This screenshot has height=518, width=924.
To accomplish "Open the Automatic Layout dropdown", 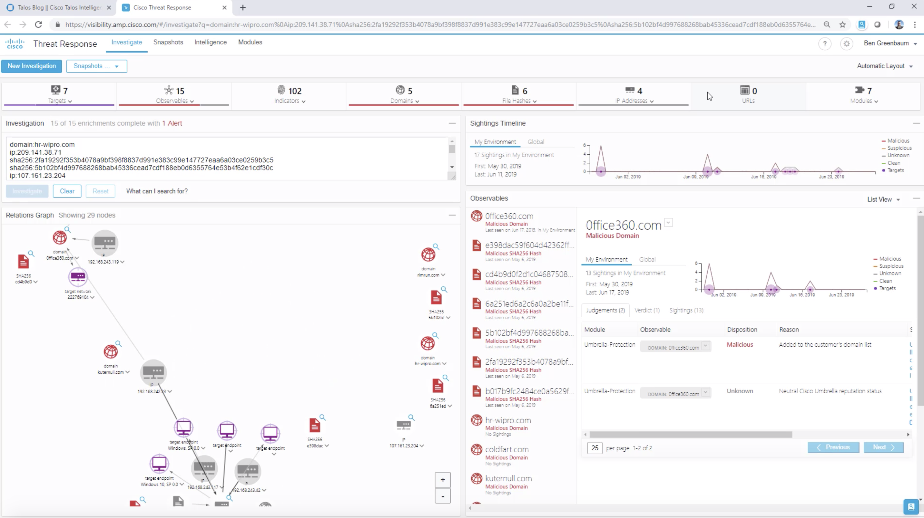I will click(885, 66).
